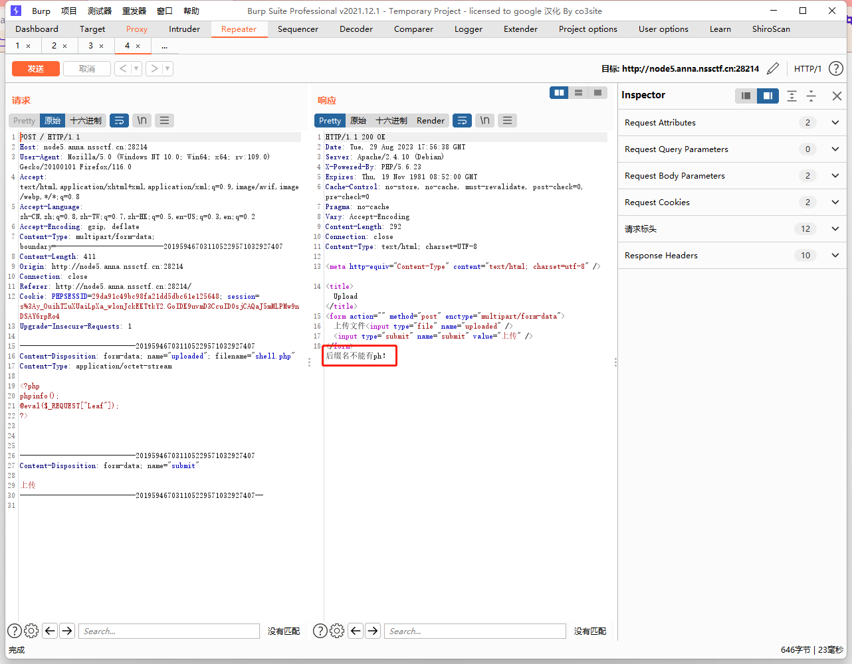Screen dimensions: 852x664
Task: Select 原始 raw view in response panel
Action: pyautogui.click(x=358, y=120)
